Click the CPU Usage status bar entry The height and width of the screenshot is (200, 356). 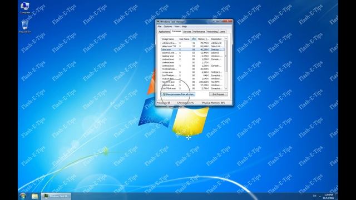coord(185,103)
